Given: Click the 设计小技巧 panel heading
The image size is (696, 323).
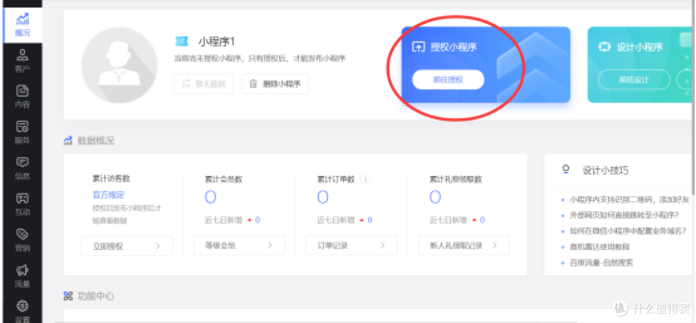Looking at the screenshot, I should [605, 170].
